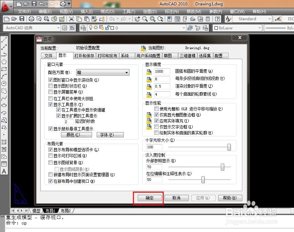Open the 颜色(C)... settings button

(x=76, y=135)
